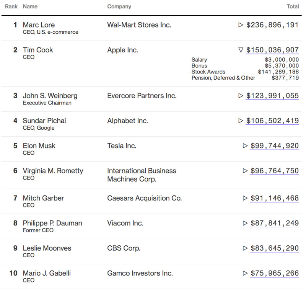Click the 'Former CEO' title text
The image size is (306, 292).
click(38, 230)
